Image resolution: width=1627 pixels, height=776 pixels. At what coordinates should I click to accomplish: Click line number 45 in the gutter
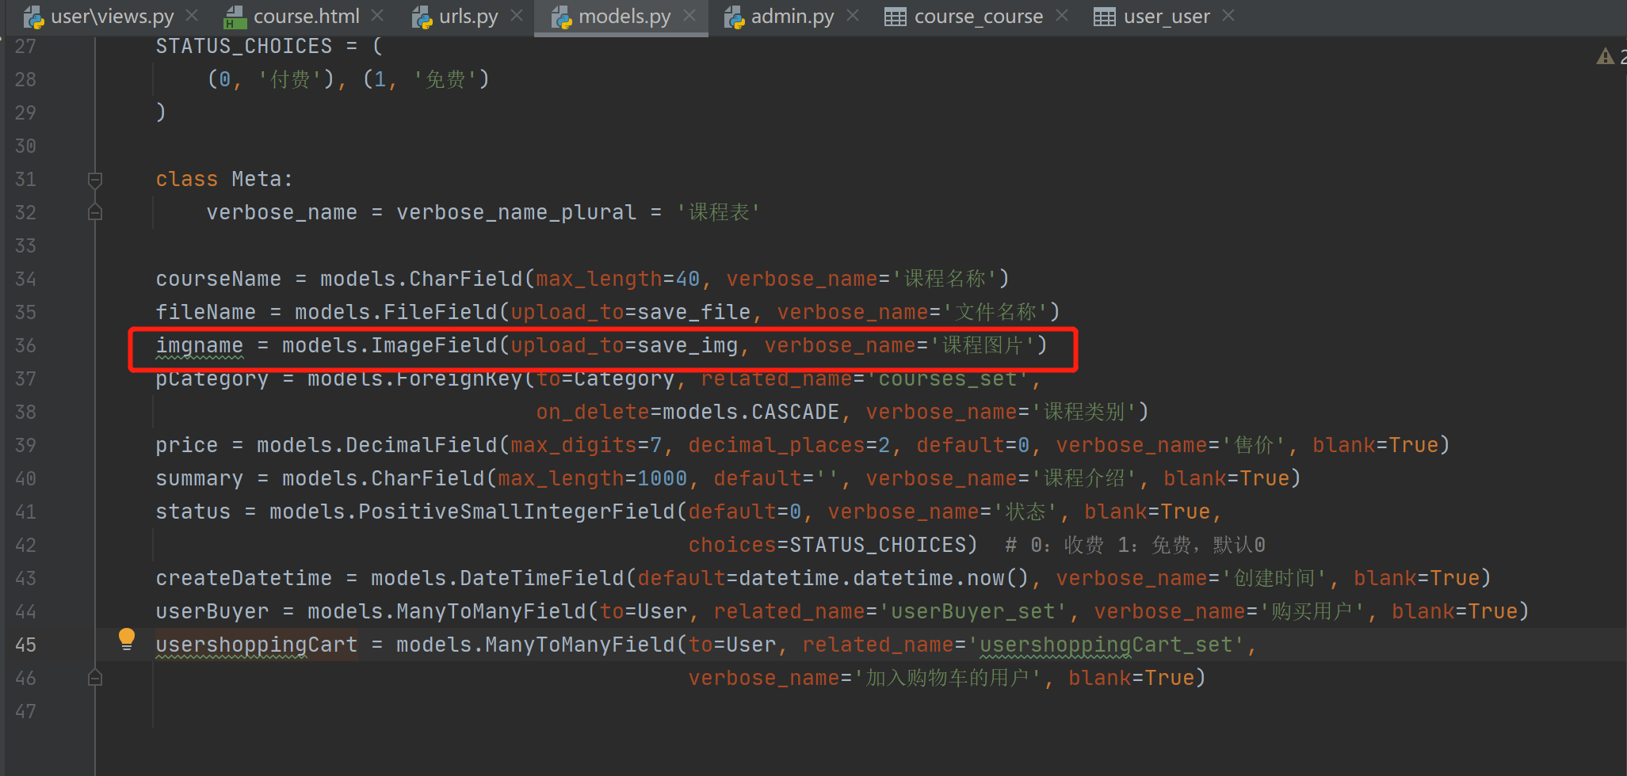[x=25, y=645]
